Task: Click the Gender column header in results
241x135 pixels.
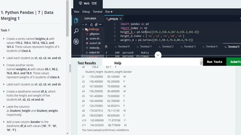Action: coord(127,72)
